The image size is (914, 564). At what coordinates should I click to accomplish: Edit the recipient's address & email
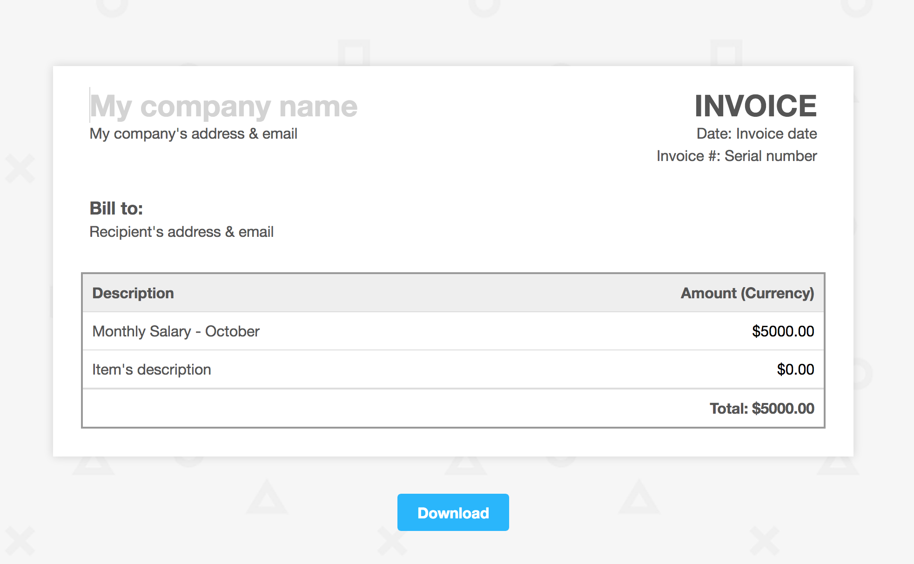coord(181,231)
